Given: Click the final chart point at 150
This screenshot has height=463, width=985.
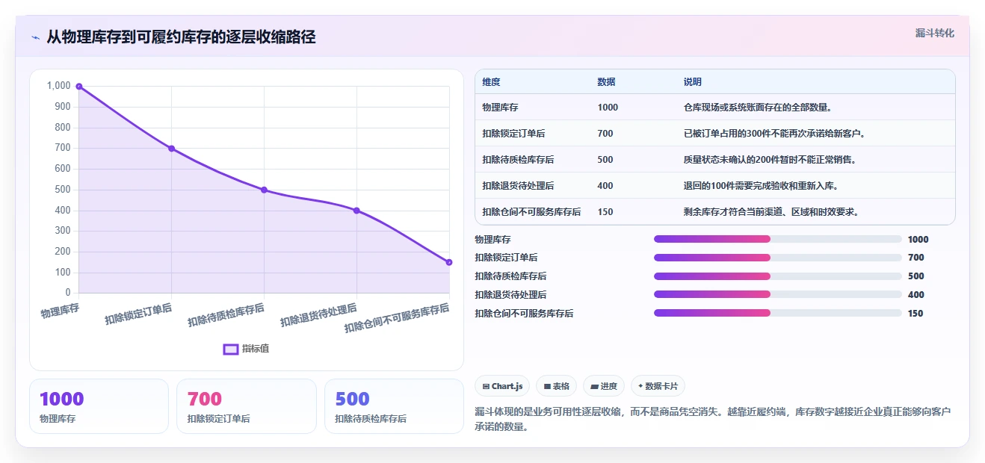Looking at the screenshot, I should click(449, 262).
